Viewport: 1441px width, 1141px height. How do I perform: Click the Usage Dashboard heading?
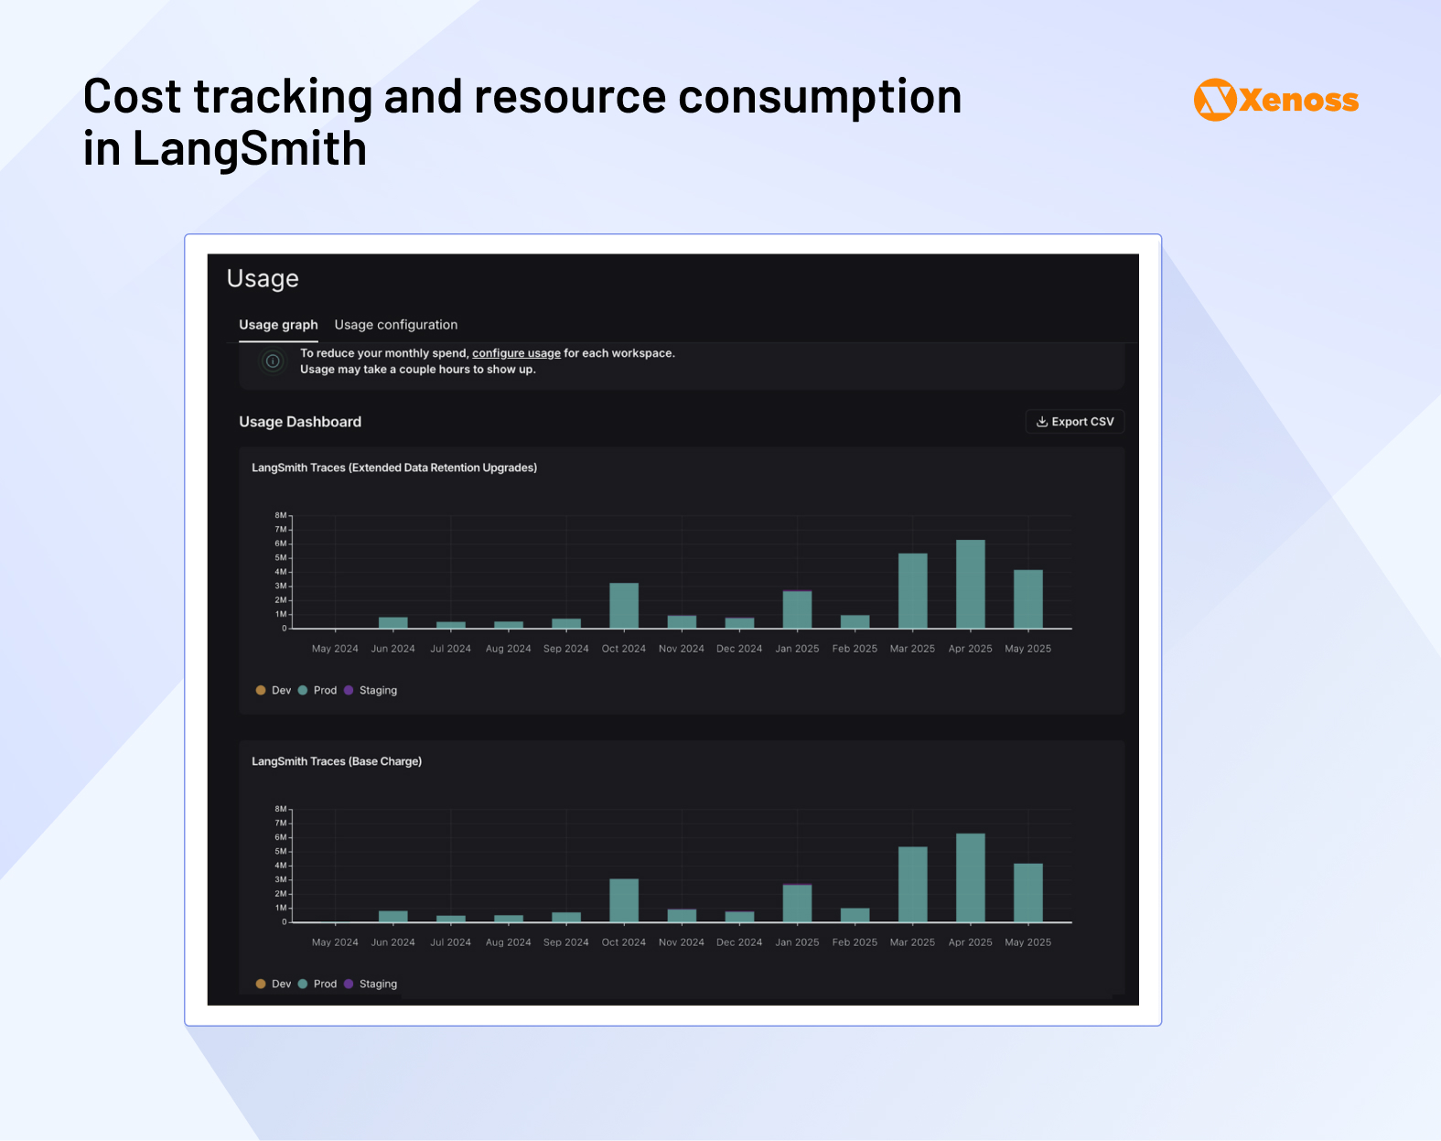300,422
